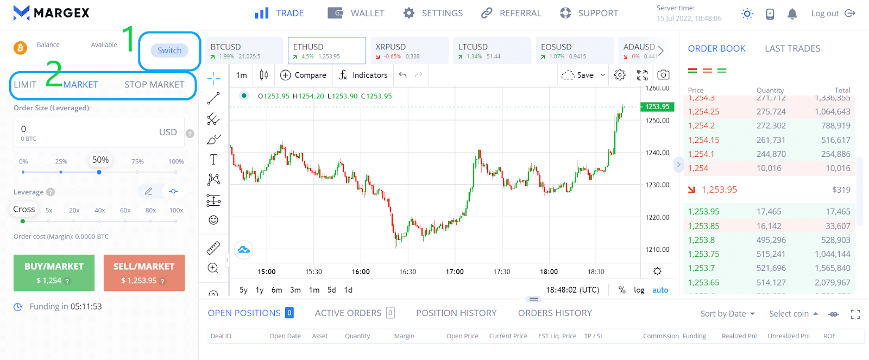Go to the WALLET page

356,13
